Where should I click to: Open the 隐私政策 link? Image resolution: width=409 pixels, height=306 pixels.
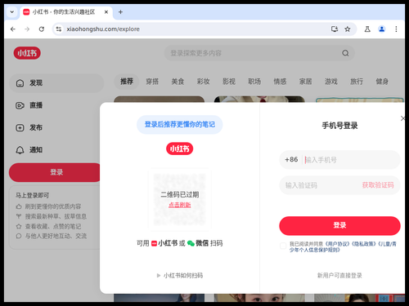tap(363, 244)
